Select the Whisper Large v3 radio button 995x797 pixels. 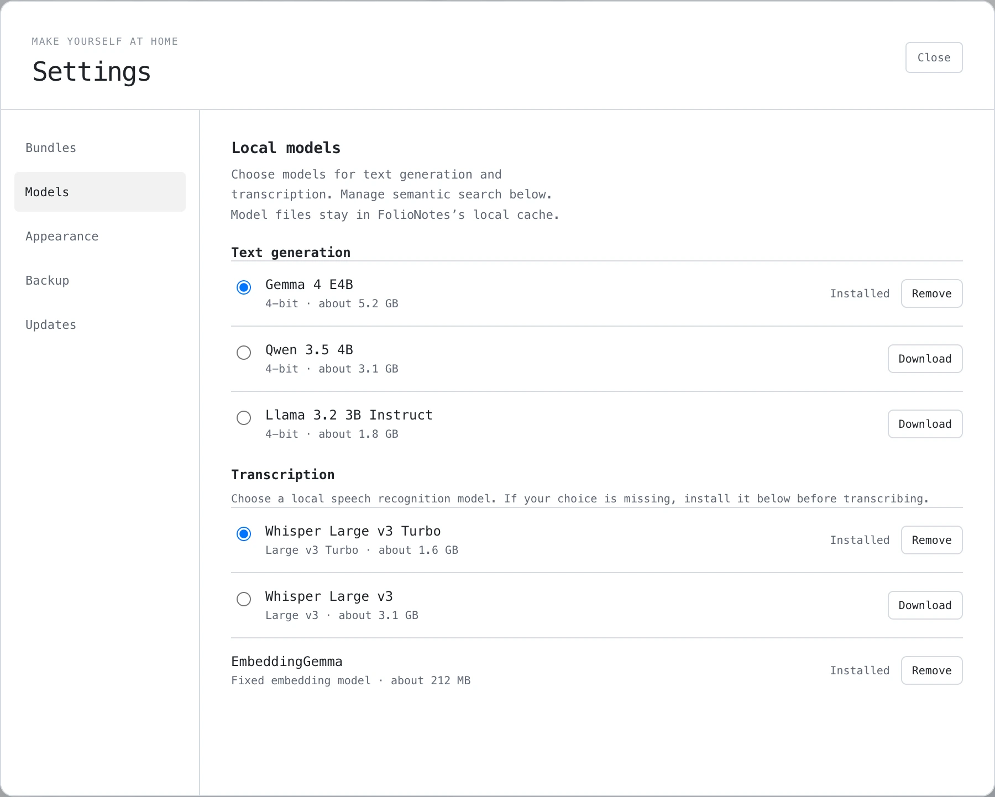[244, 599]
